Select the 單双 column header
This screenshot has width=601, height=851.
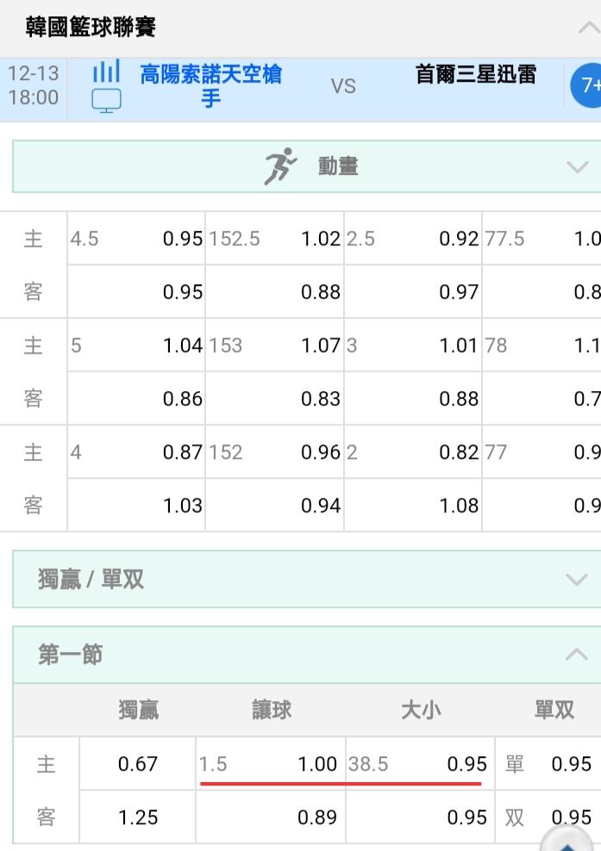[x=554, y=710]
